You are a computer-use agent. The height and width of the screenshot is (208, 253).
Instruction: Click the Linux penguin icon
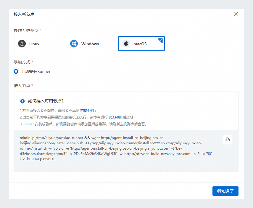[x=22, y=44]
